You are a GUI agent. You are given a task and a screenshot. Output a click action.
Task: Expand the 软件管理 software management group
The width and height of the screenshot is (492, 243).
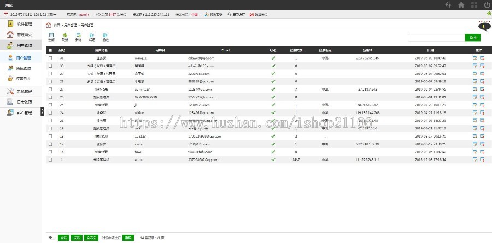[x=21, y=24]
